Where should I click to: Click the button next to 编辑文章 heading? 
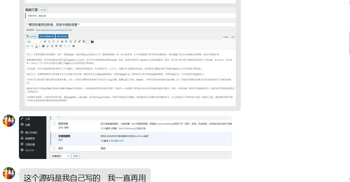point(43,10)
